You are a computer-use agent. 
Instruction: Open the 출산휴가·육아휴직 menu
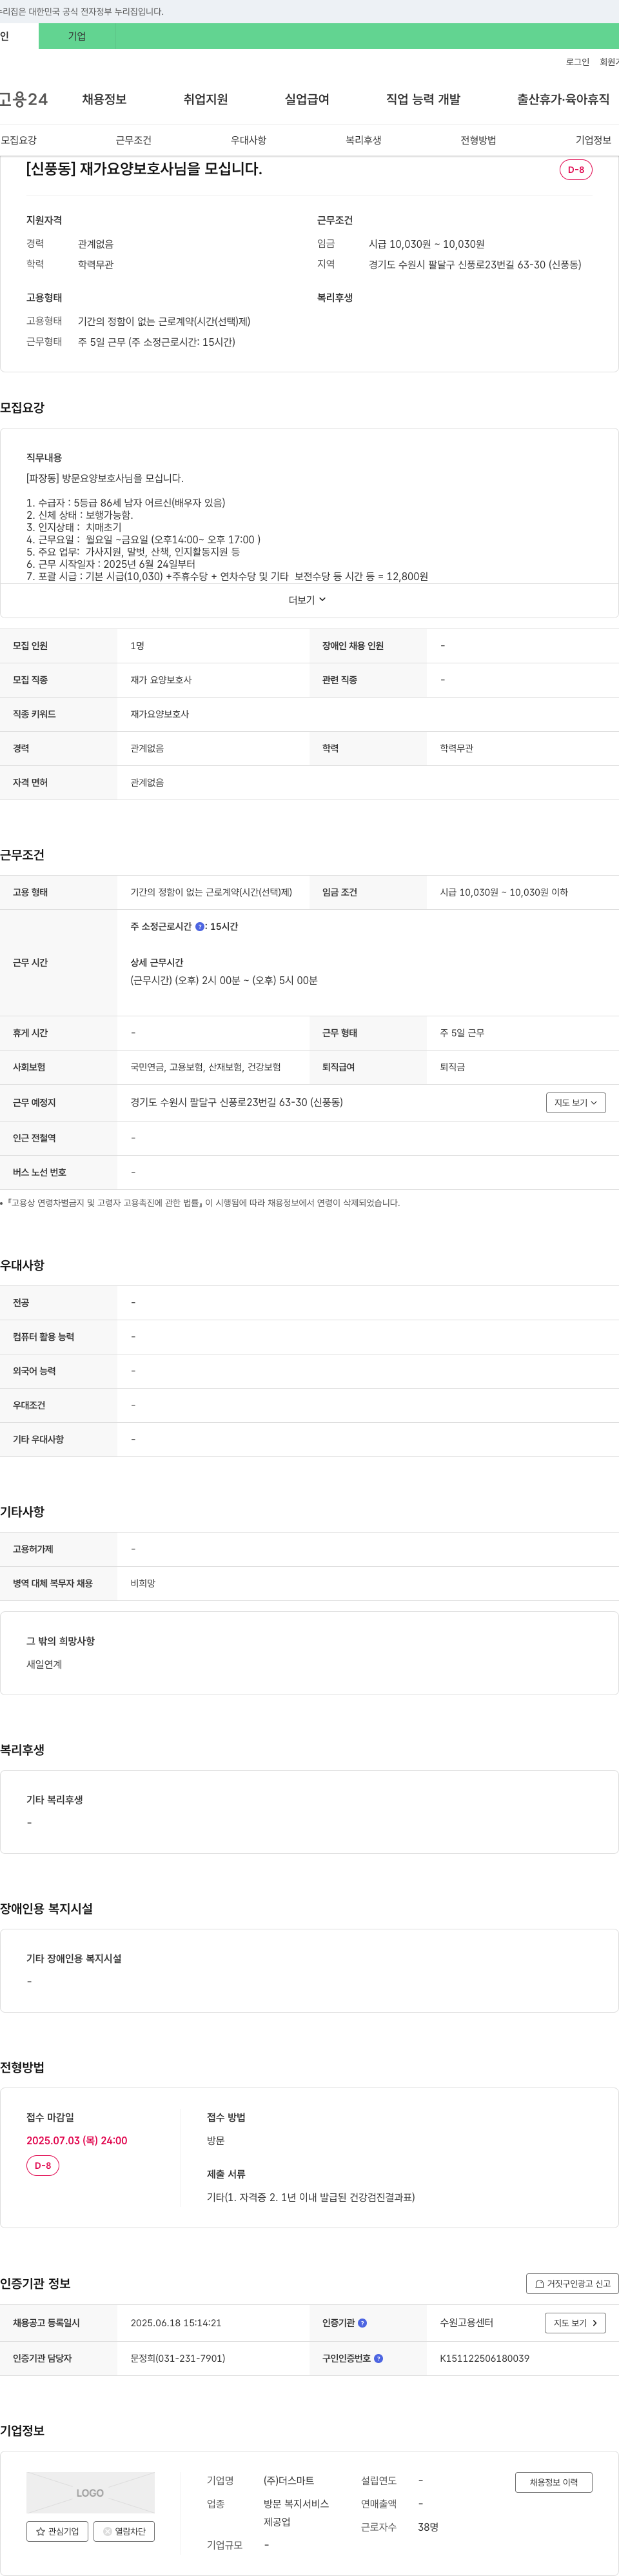click(563, 99)
